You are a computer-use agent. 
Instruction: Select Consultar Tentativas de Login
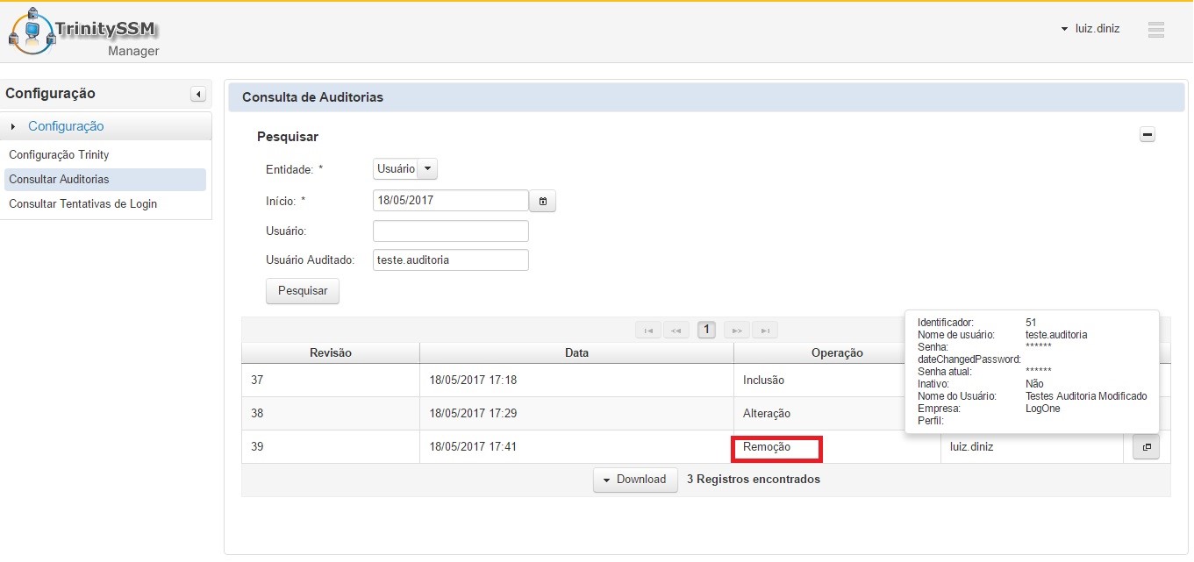click(82, 204)
